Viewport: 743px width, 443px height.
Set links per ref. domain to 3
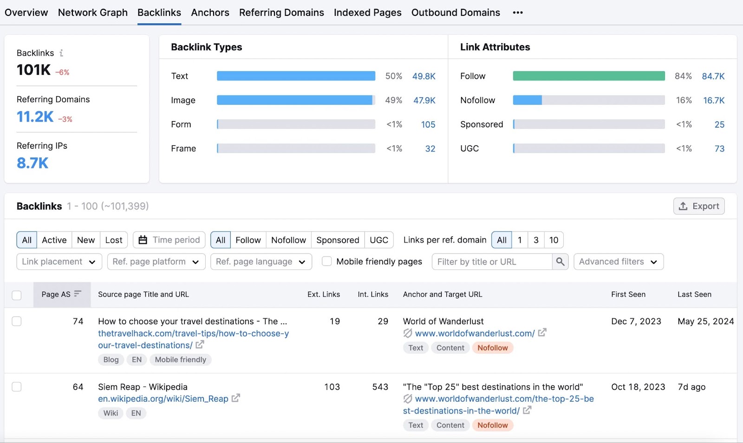tap(536, 240)
